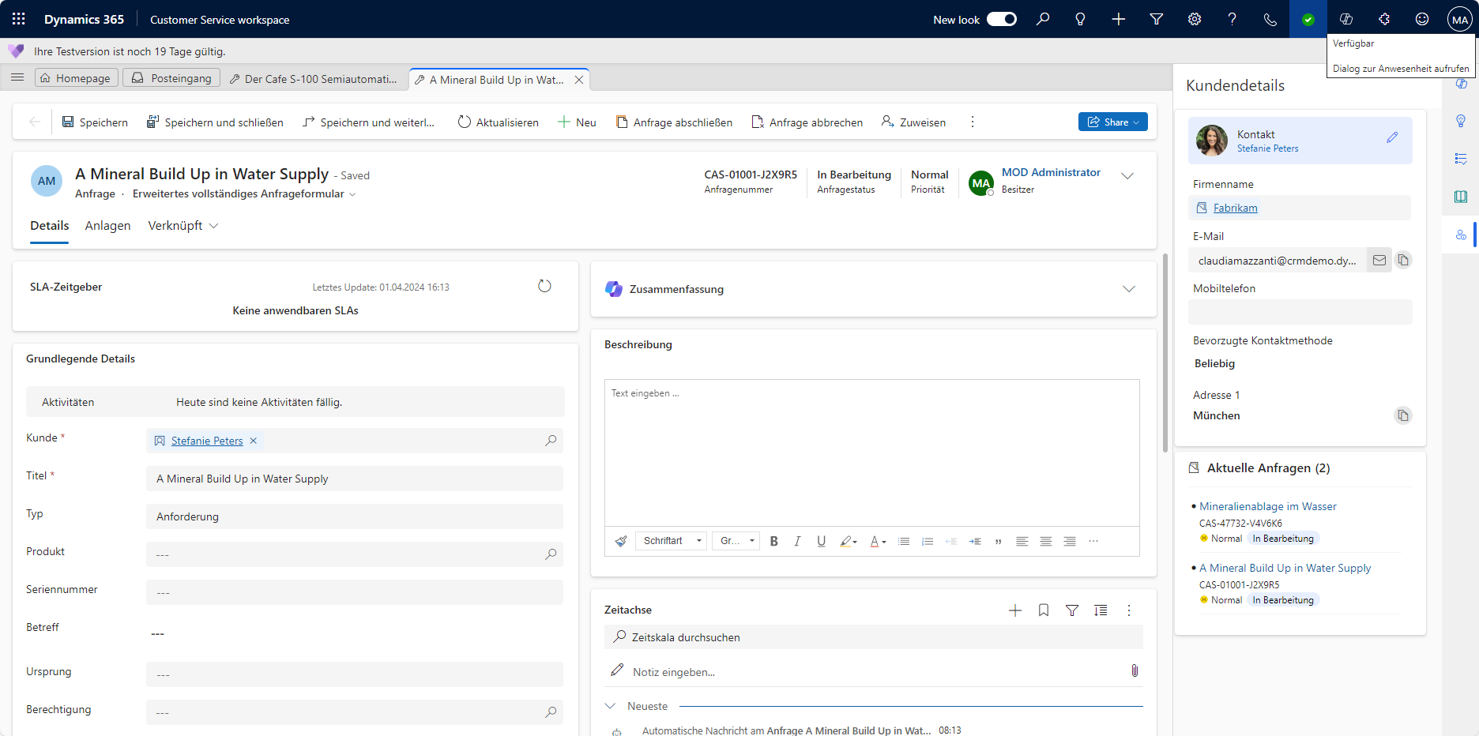
Task: Open the Typ field Anforderung dropdown
Action: [355, 516]
